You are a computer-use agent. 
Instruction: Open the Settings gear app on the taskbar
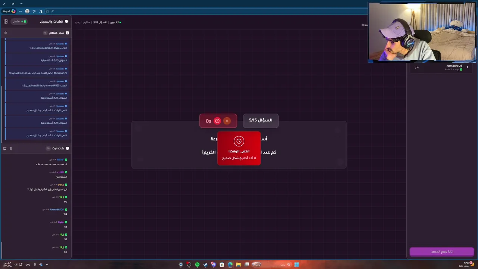coord(181,265)
